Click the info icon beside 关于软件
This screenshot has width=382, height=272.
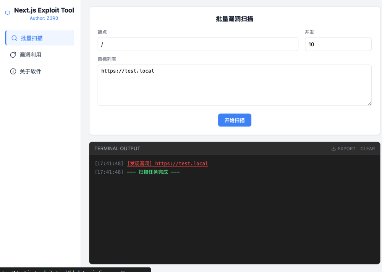13,71
